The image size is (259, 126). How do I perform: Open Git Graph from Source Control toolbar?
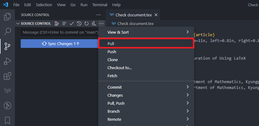coord(57,23)
